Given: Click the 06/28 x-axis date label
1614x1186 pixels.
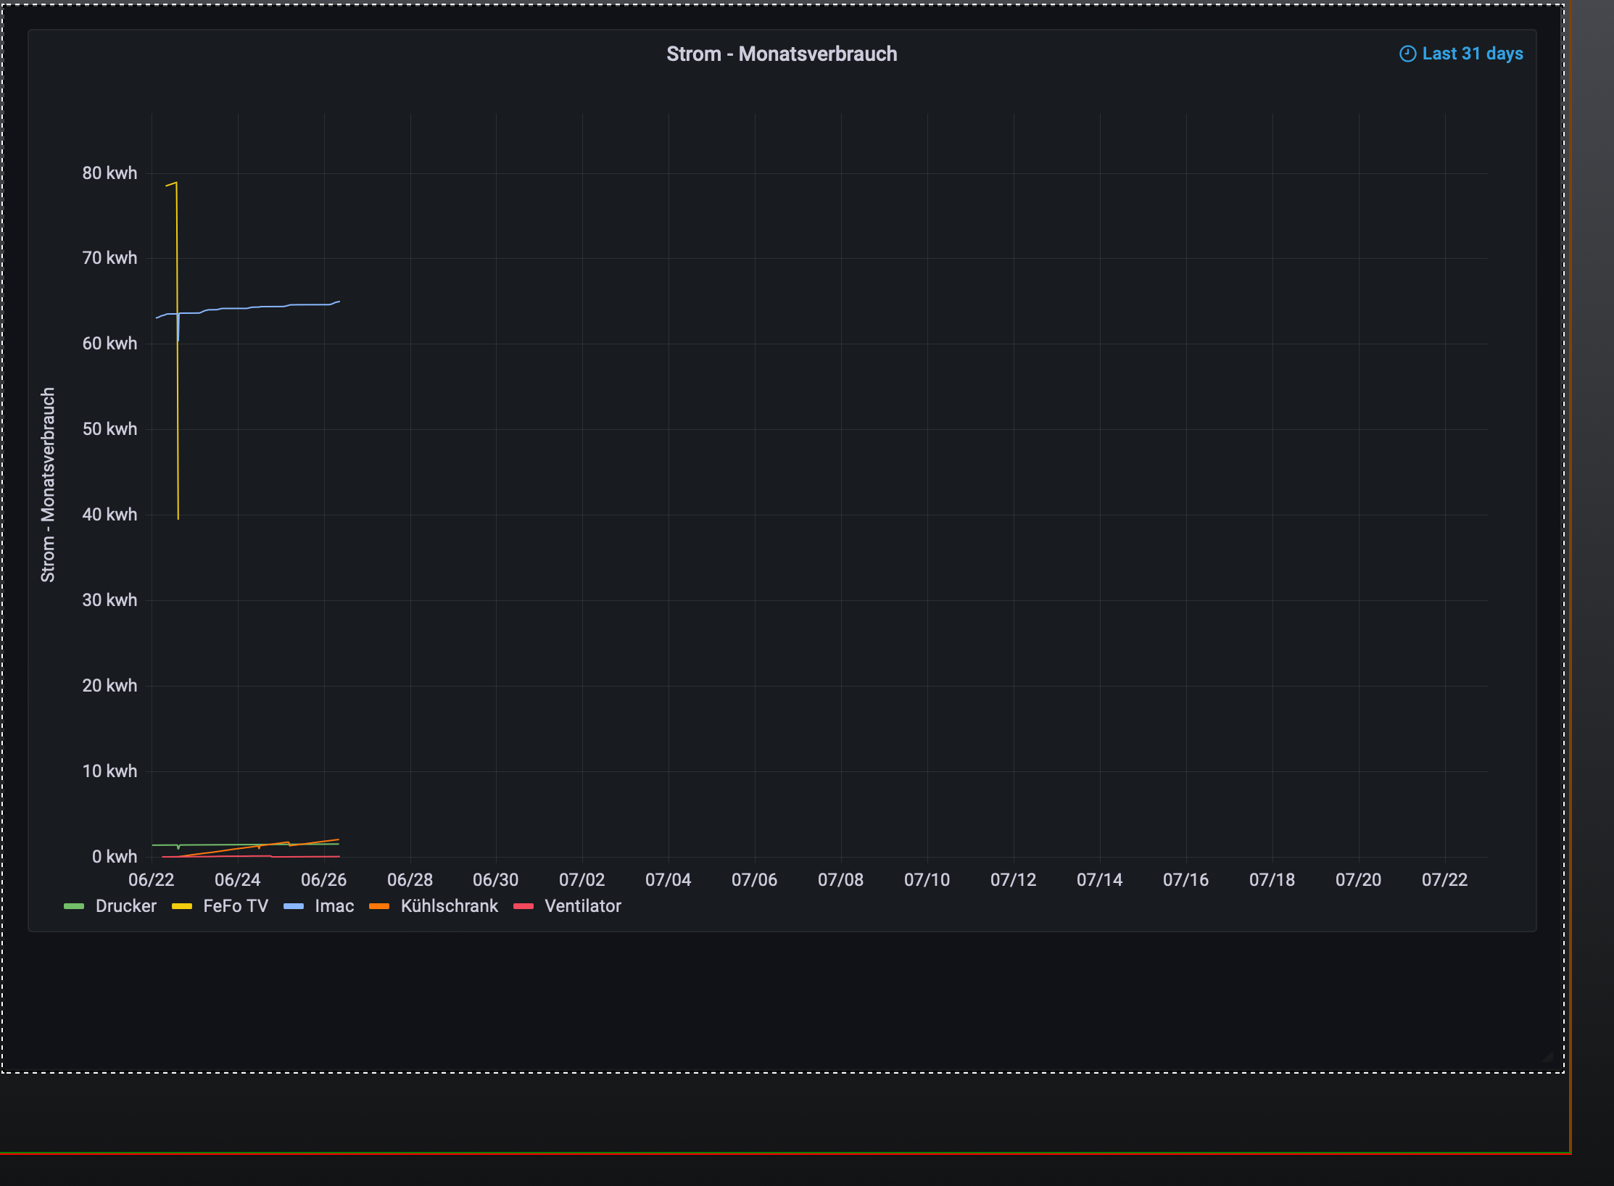Looking at the screenshot, I should [x=410, y=880].
